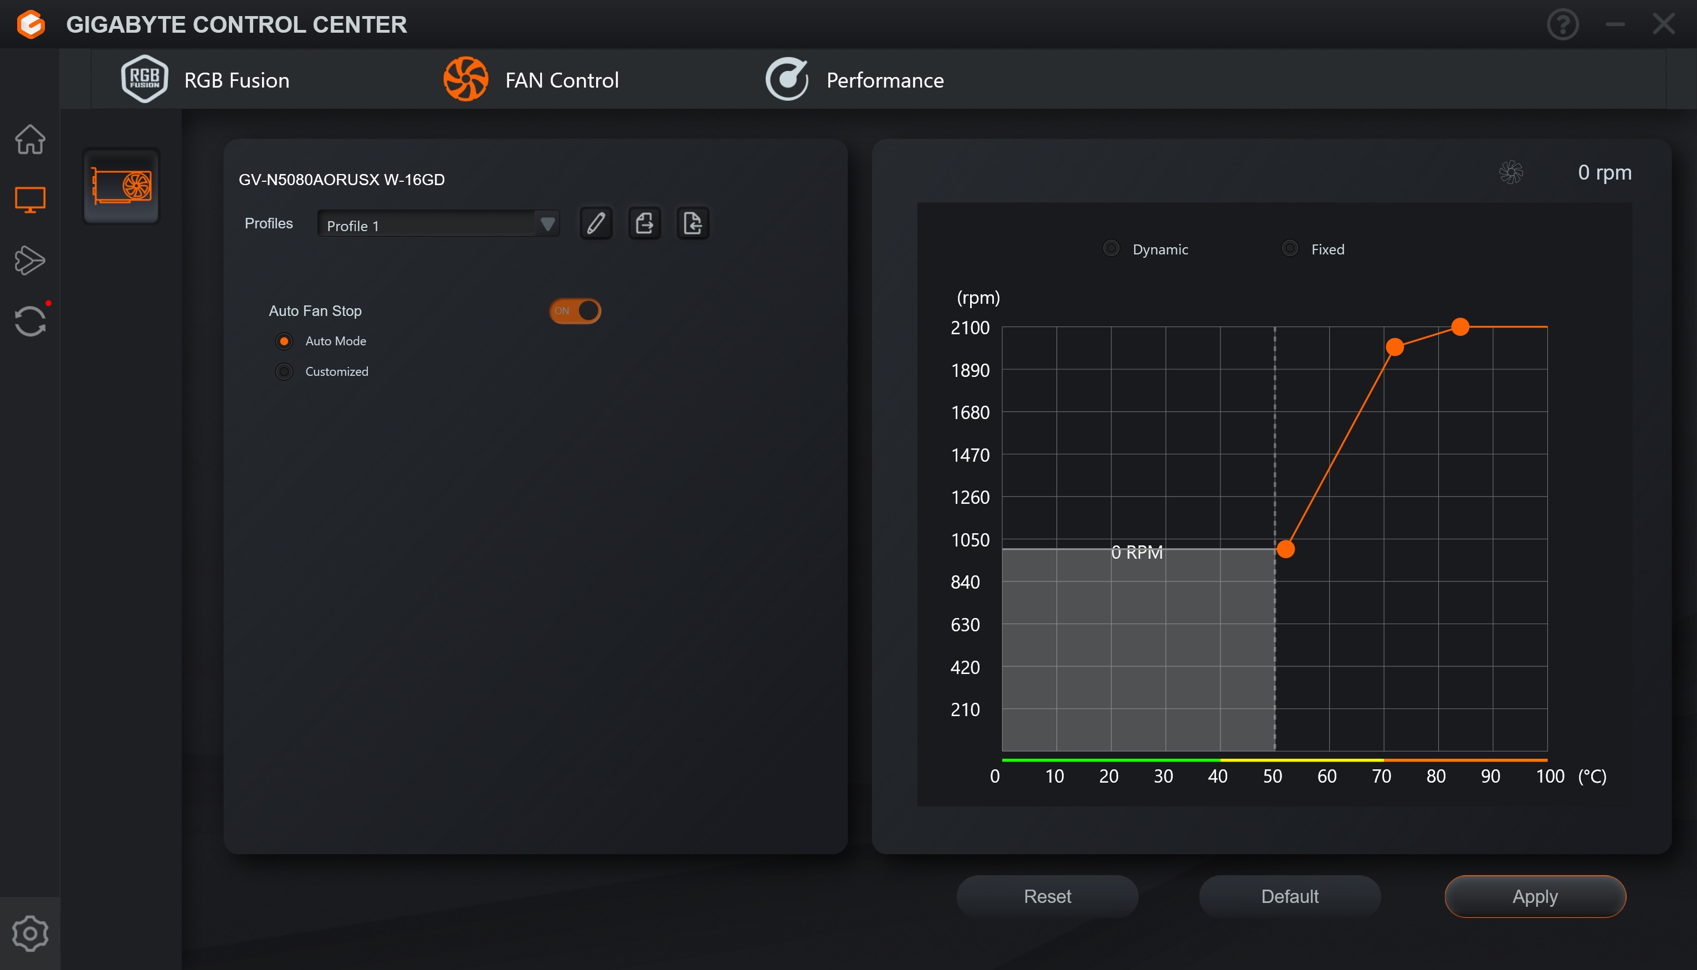This screenshot has width=1697, height=970.
Task: Open the Help question mark icon
Action: [x=1562, y=24]
